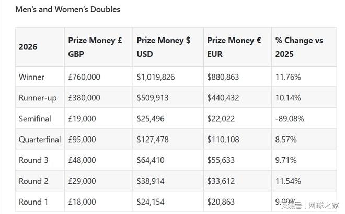Click the -89.08% change cell
345x214 pixels.
coord(290,119)
